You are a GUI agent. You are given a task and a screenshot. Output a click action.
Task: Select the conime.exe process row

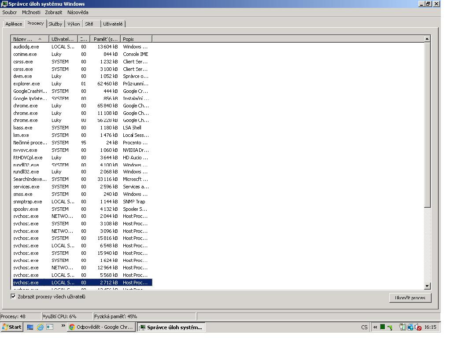(81, 54)
